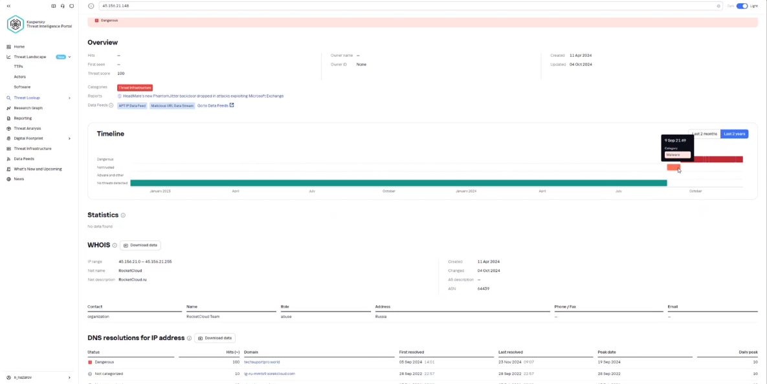Select the Last 2 months timeline range
Screen dimensions: 767x384
[704, 134]
